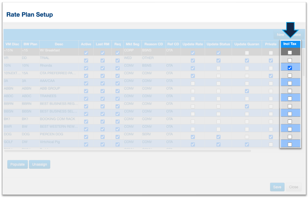Uncheck Active for the ABB GROUP row
Image resolution: width=308 pixels, height=198 pixels.
point(86,91)
